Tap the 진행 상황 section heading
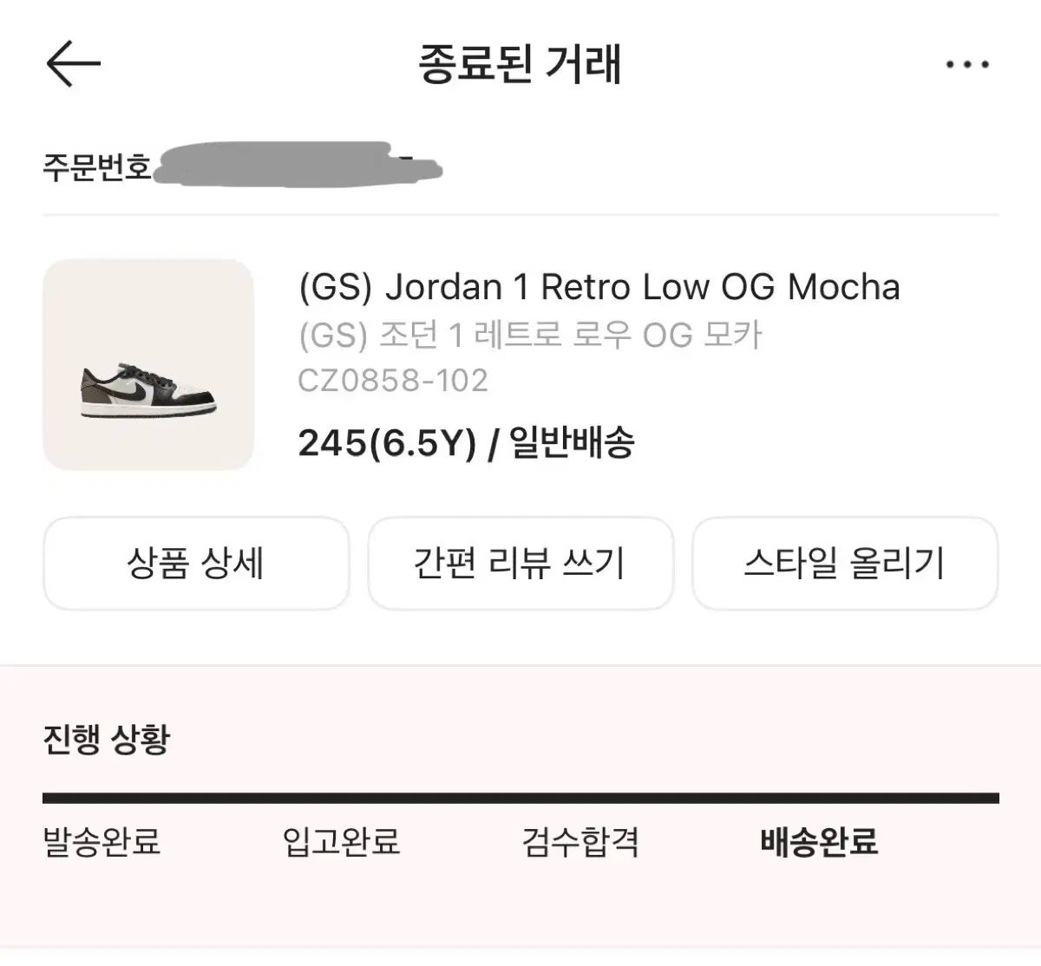 (107, 739)
